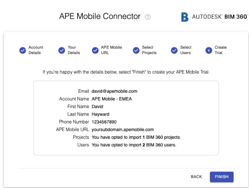The image size is (249, 188).
Task: Click the APE Mobile Connector title
Action: (x=100, y=16)
